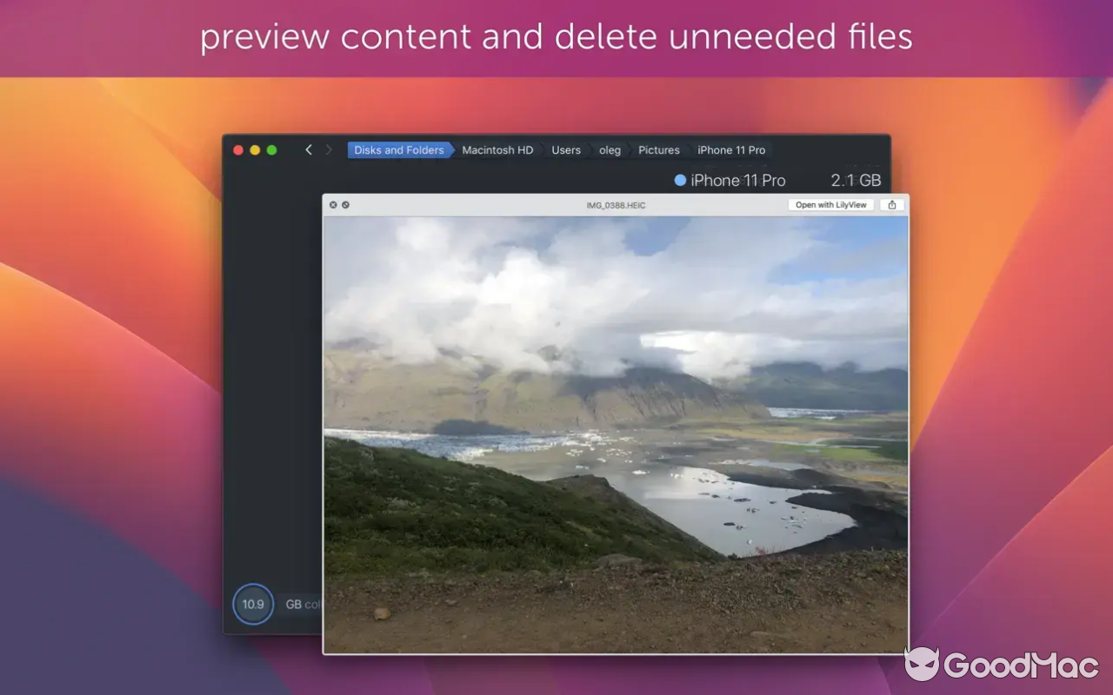Click the forward navigation chevron
Image resolution: width=1113 pixels, height=695 pixels.
pos(330,149)
